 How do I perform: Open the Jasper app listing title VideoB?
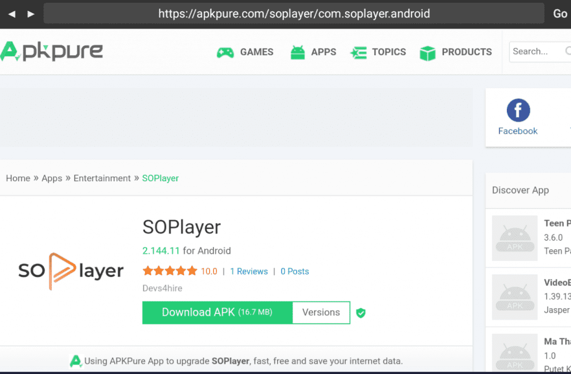(557, 283)
